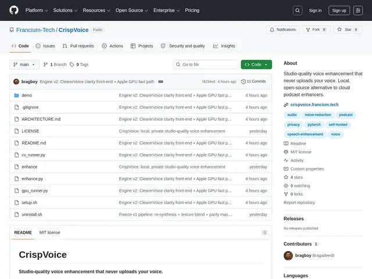
Task: Click the file icon beside LICENSE
Action: point(16,131)
